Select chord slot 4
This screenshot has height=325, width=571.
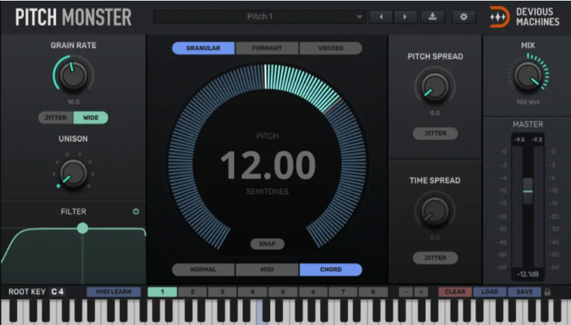point(252,292)
